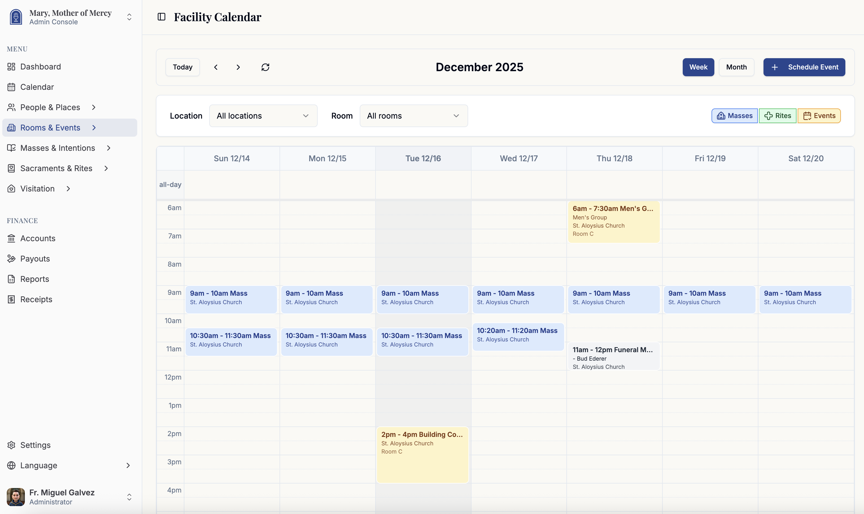
Task: Refresh the calendar with the sync icon
Action: tap(265, 67)
